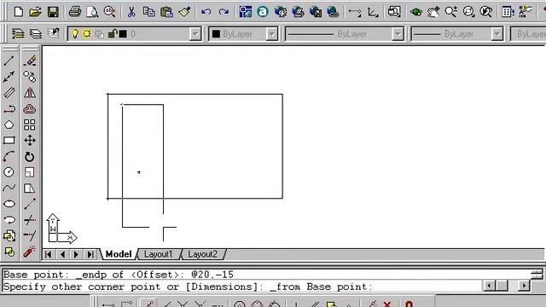Select the Polyline tool
Screen dimensions: 546x307
pyautogui.click(x=9, y=108)
